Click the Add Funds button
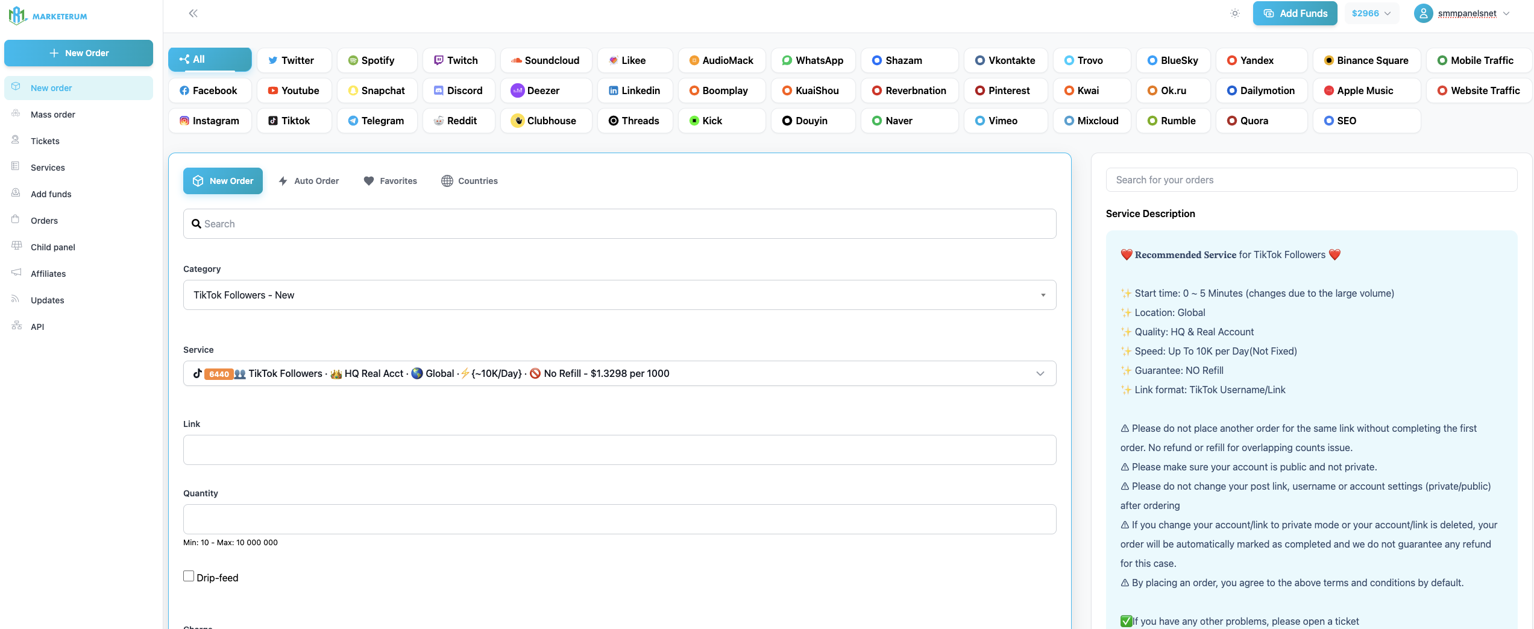Screen dimensions: 1534x629 pos(1295,13)
